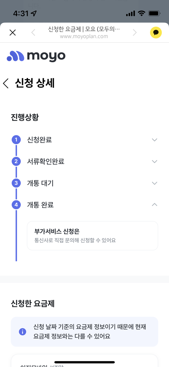Image resolution: width=169 pixels, height=367 pixels.
Task: Collapse the 개통 완료 step chevron
Action: coord(154,205)
